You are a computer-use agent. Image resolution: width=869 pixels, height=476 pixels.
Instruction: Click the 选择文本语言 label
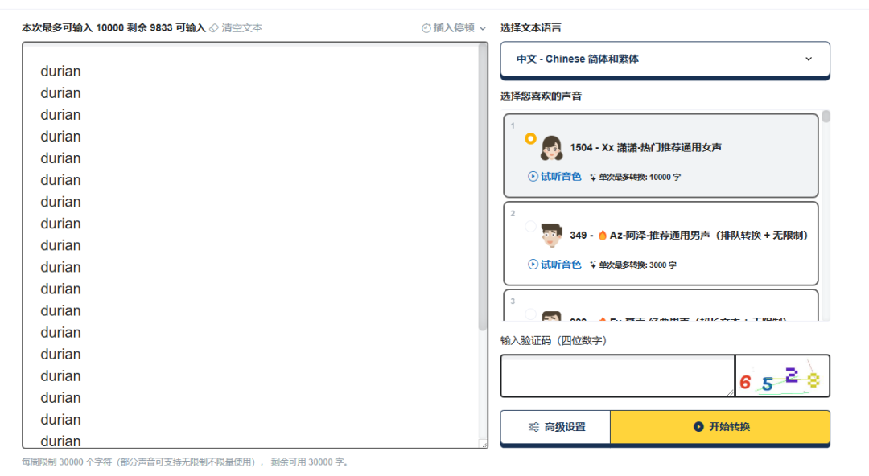click(x=530, y=27)
